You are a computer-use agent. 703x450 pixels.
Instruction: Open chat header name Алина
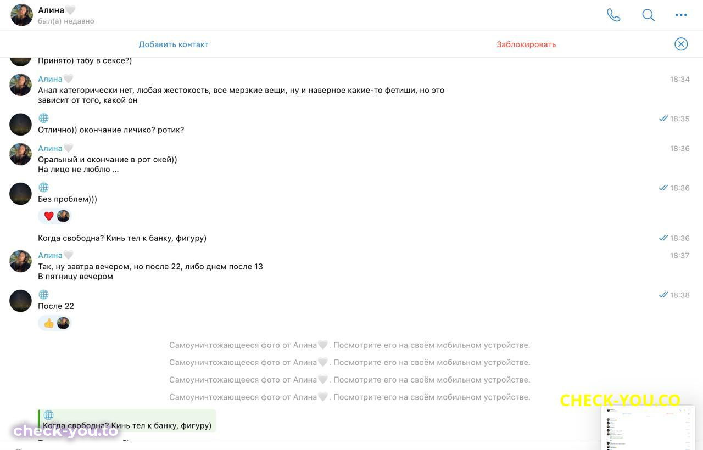[x=57, y=10]
